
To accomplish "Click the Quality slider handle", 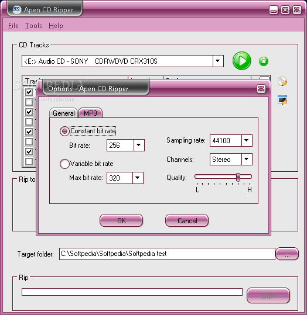I will [238, 177].
